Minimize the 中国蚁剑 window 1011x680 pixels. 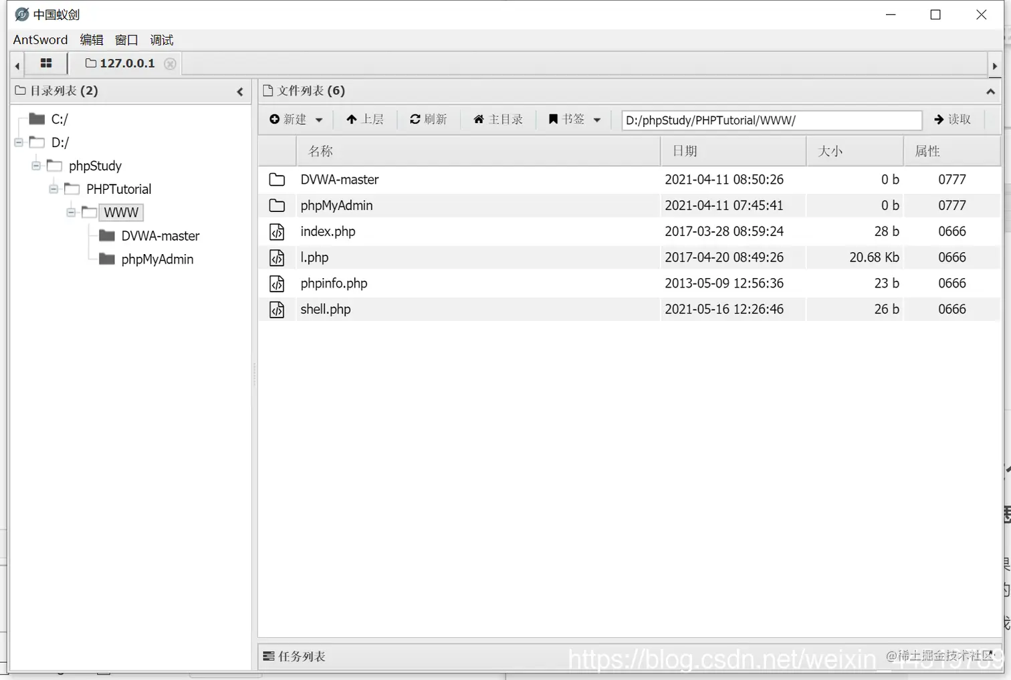891,15
